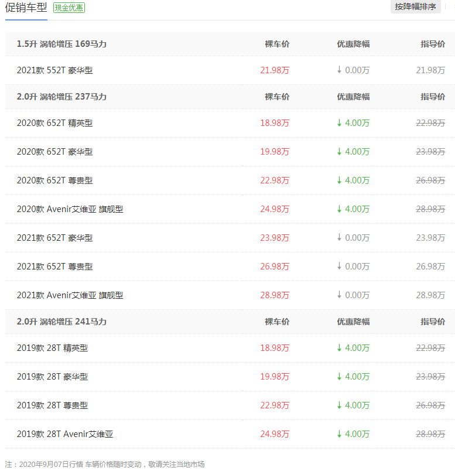Click 4.00万 discount for 2019款 28T 豪华型

(x=353, y=377)
